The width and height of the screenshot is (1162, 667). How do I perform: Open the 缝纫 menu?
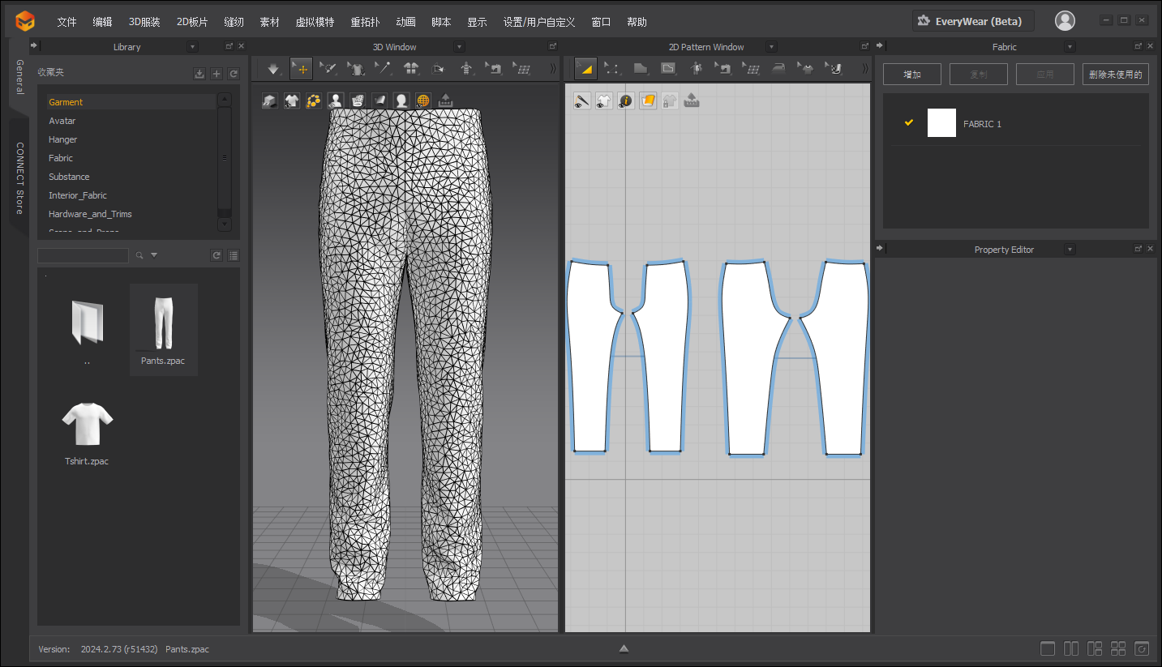pyautogui.click(x=234, y=22)
